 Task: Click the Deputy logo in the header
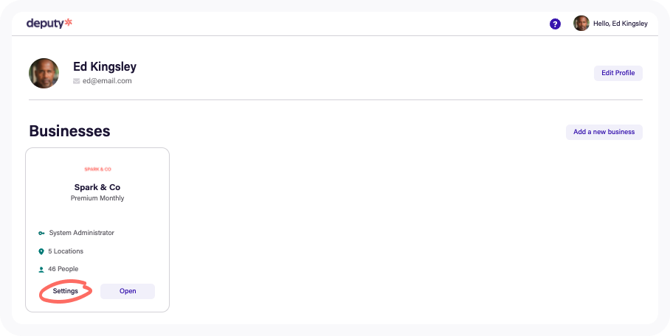49,24
